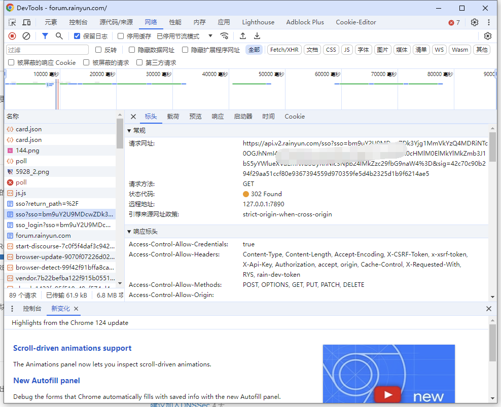The width and height of the screenshot is (501, 407).
Task: Open the 已停用节流模式 throttling dropdown
Action: coord(185,36)
